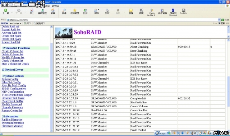Open the 郵件 mail dropdown arrow
The width and height of the screenshot is (230, 136).
tap(98, 9)
